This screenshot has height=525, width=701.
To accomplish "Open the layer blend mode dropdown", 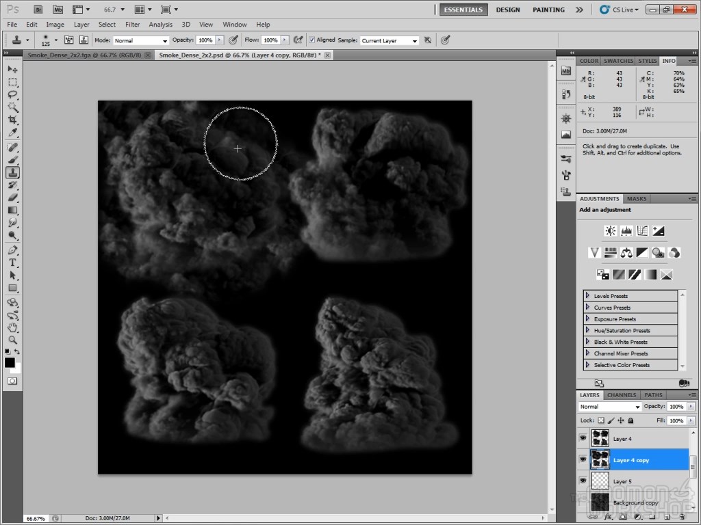I will (x=609, y=407).
